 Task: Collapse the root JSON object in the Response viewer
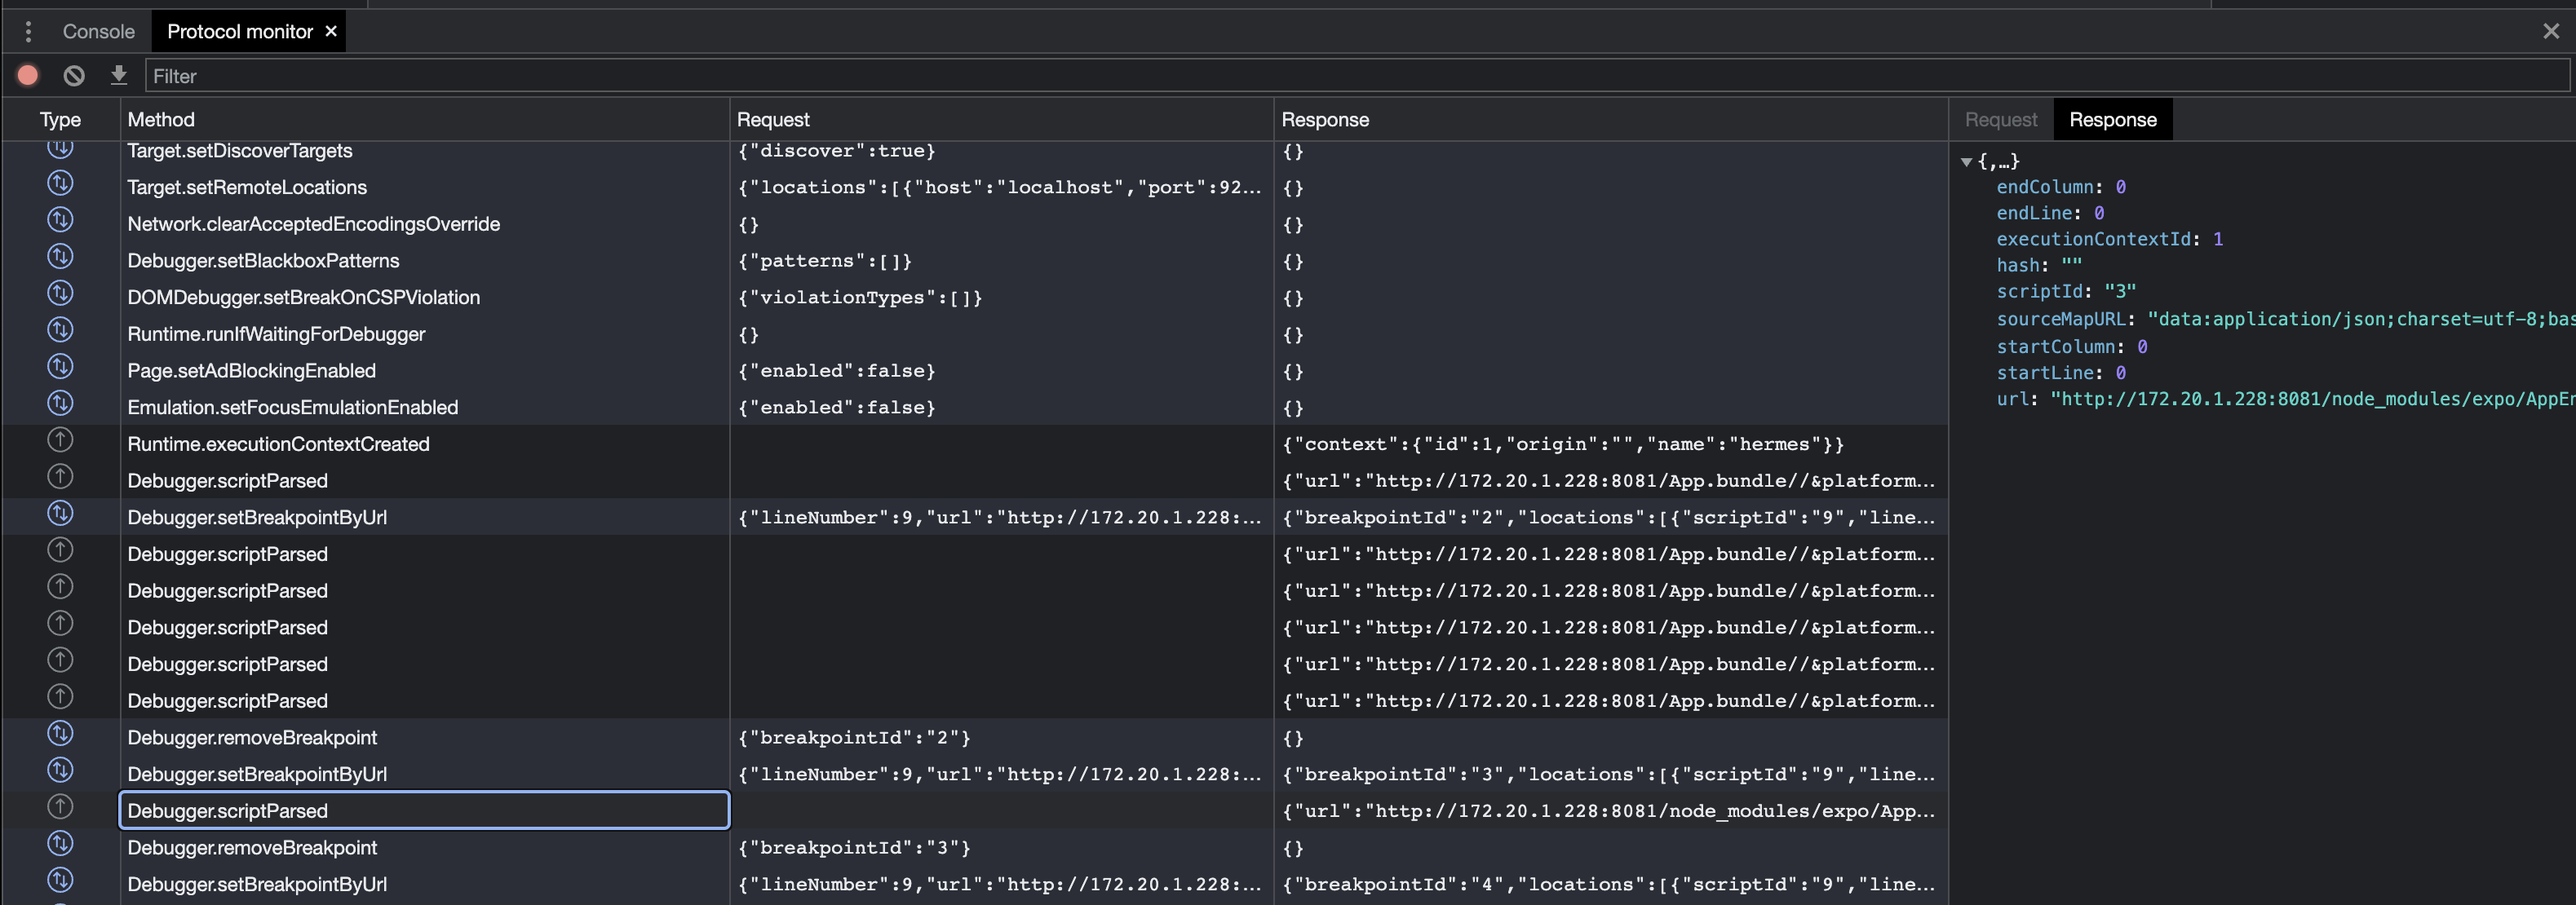click(1968, 161)
